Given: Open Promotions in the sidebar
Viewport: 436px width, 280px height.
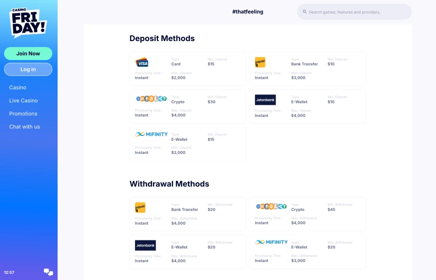Looking at the screenshot, I should [23, 114].
